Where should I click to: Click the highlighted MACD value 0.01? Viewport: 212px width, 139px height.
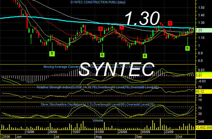click(x=204, y=75)
